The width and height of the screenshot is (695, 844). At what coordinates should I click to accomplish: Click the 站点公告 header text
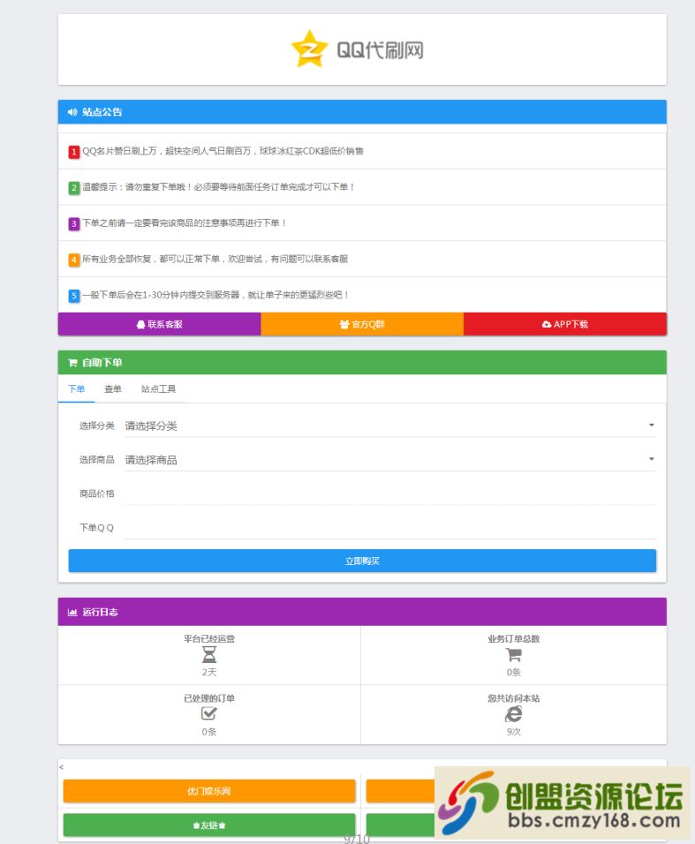point(102,112)
